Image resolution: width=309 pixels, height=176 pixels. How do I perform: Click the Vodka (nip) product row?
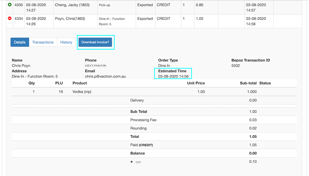coord(82,92)
